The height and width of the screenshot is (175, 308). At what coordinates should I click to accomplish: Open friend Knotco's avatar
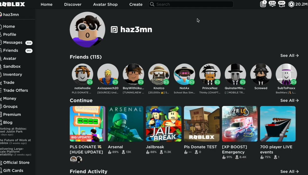click(x=159, y=74)
